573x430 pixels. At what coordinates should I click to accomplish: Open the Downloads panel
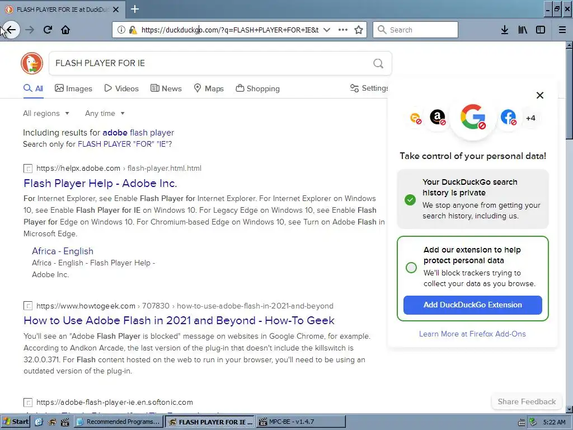click(x=505, y=30)
